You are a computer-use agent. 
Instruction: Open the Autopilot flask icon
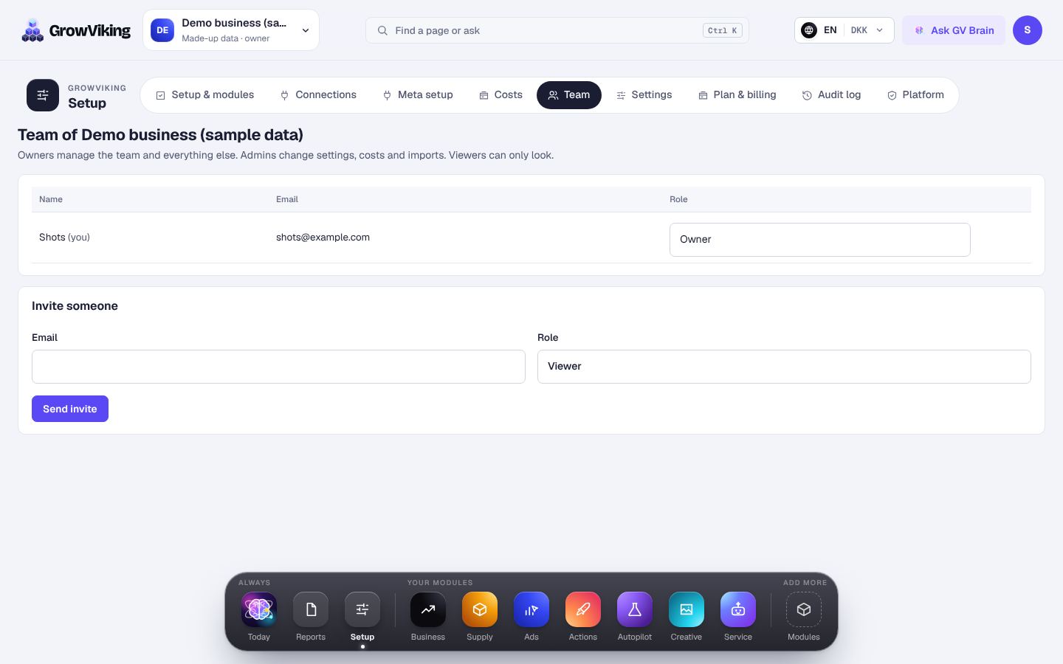635,609
